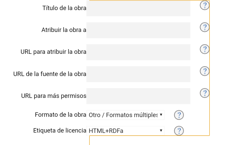Open the Formato de la obra dropdown

(x=125, y=115)
